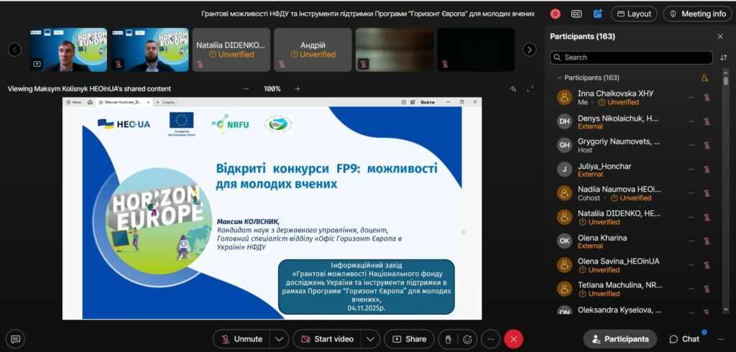Image resolution: width=736 pixels, height=352 pixels.
Task: Click the participant Search field
Action: [x=632, y=57]
